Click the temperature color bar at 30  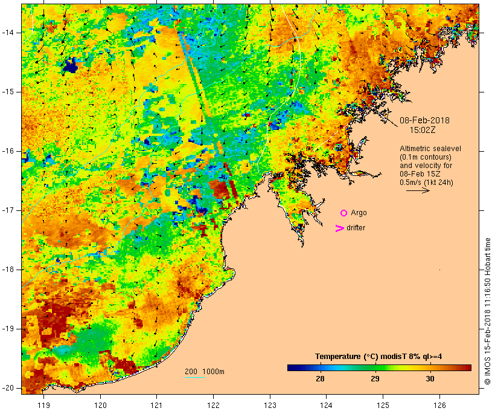[x=430, y=367]
